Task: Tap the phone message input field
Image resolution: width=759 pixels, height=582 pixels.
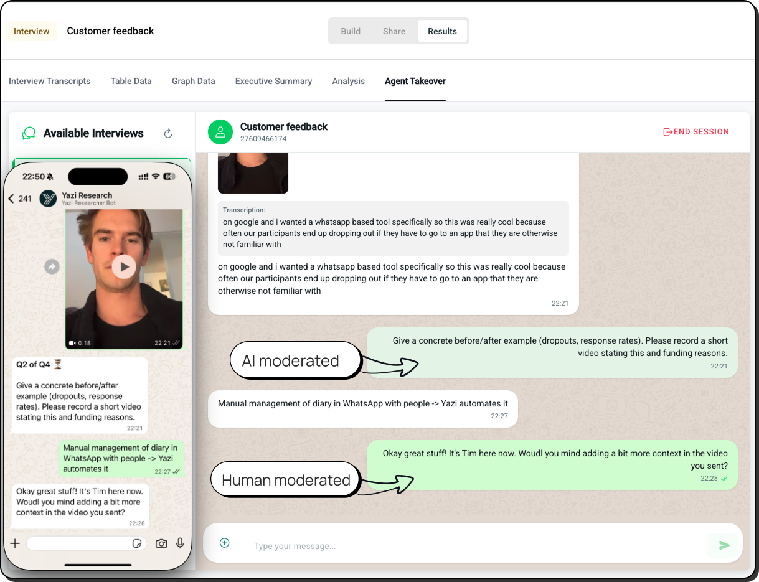Action: tap(86, 543)
